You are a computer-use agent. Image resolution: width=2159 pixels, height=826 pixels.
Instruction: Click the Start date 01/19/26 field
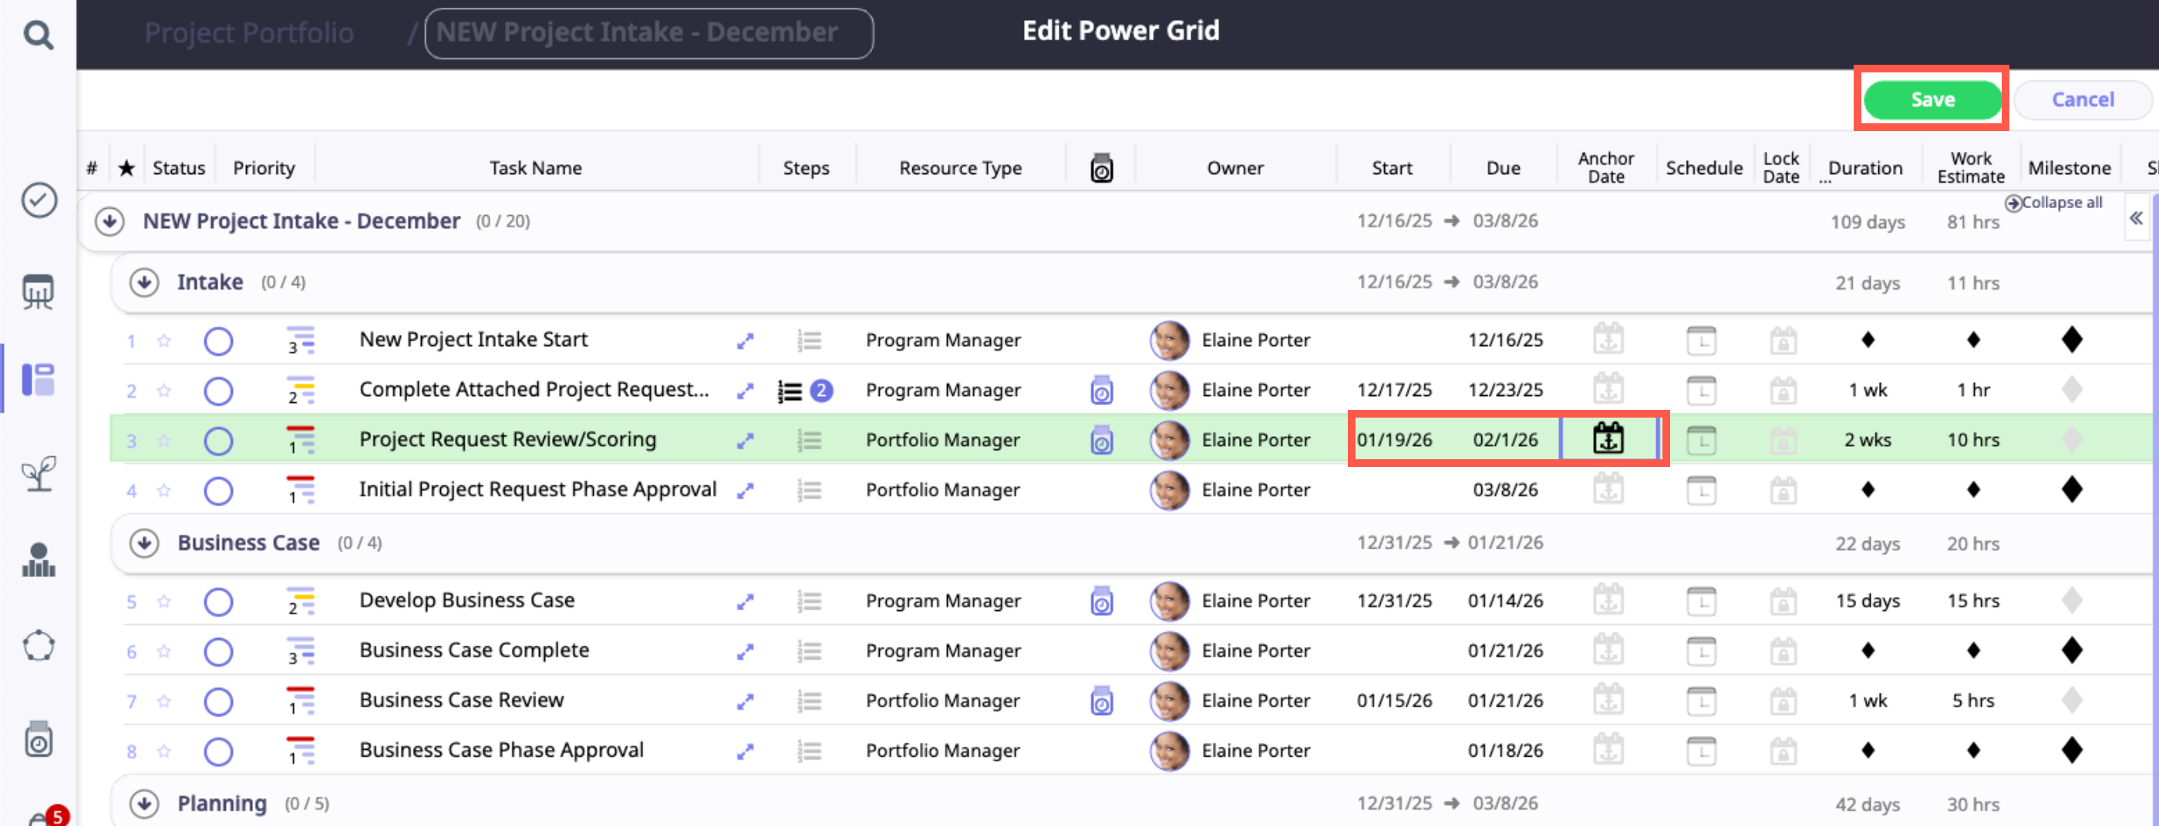[1394, 440]
